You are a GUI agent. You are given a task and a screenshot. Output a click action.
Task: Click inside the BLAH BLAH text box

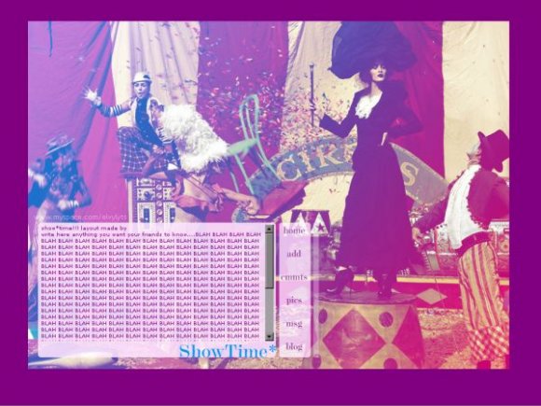[x=152, y=283]
